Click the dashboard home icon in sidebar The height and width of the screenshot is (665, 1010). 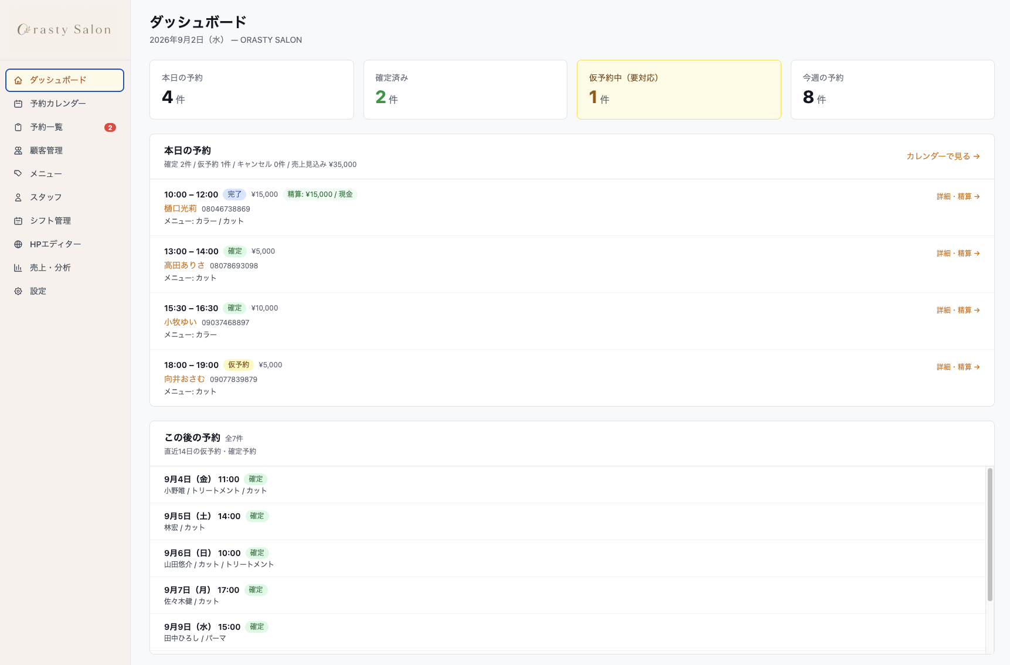pyautogui.click(x=18, y=80)
